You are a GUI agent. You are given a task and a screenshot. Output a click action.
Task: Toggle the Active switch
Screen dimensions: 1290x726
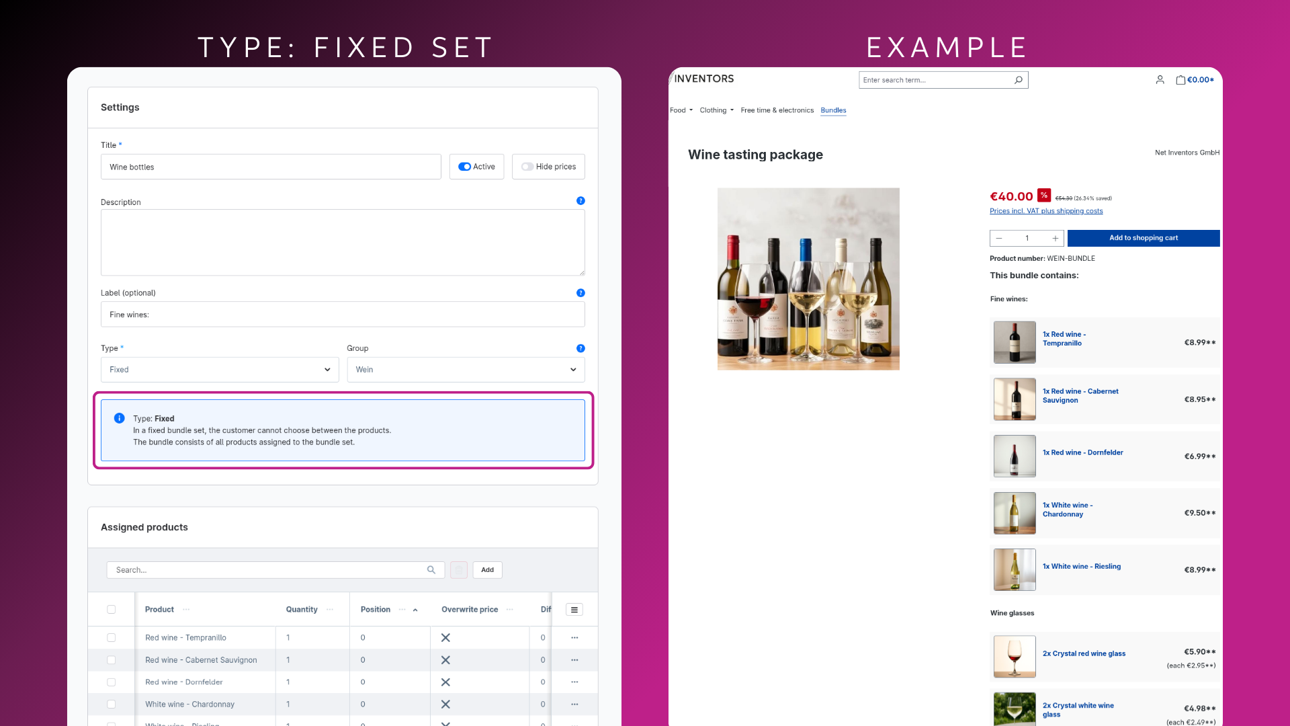[465, 167]
